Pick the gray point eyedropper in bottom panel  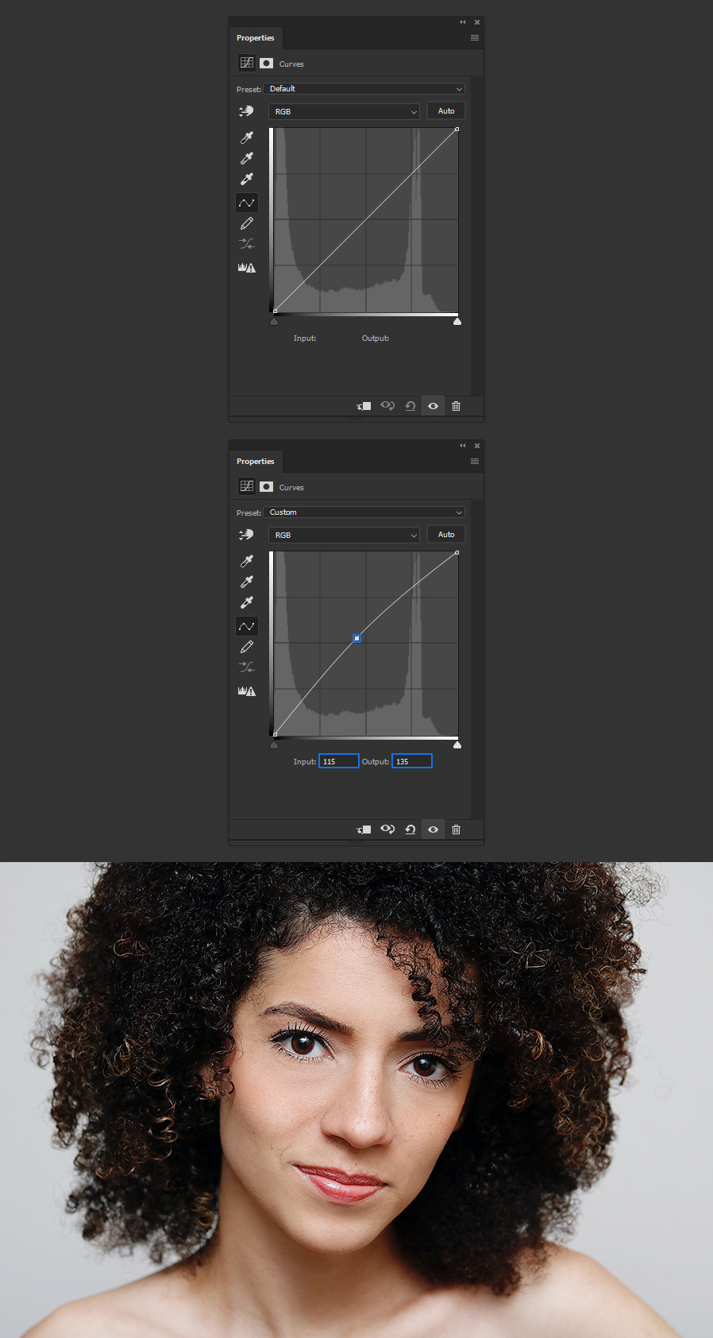pyautogui.click(x=247, y=582)
